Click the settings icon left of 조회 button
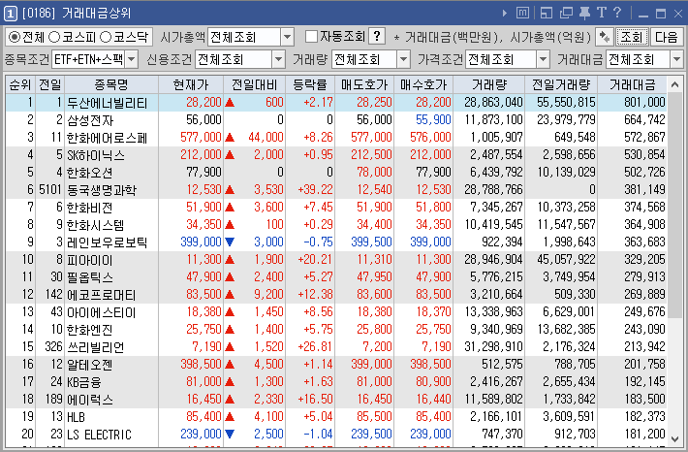The width and height of the screenshot is (688, 452). (x=605, y=37)
